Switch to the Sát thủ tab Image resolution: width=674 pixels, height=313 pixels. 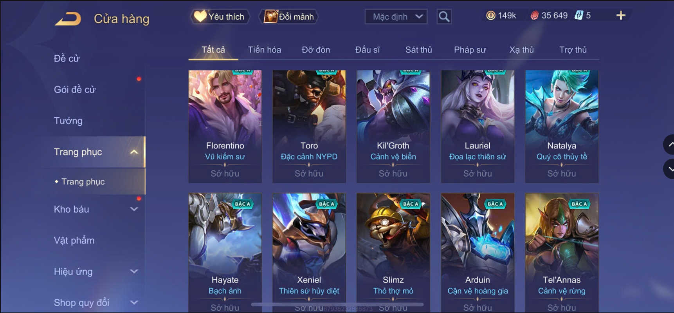pyautogui.click(x=418, y=50)
